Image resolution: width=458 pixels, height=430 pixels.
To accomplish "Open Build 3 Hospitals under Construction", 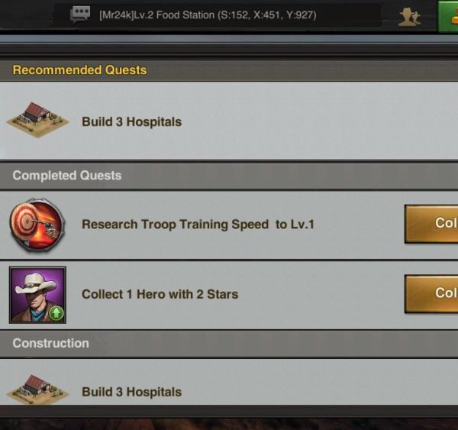I will [x=229, y=382].
